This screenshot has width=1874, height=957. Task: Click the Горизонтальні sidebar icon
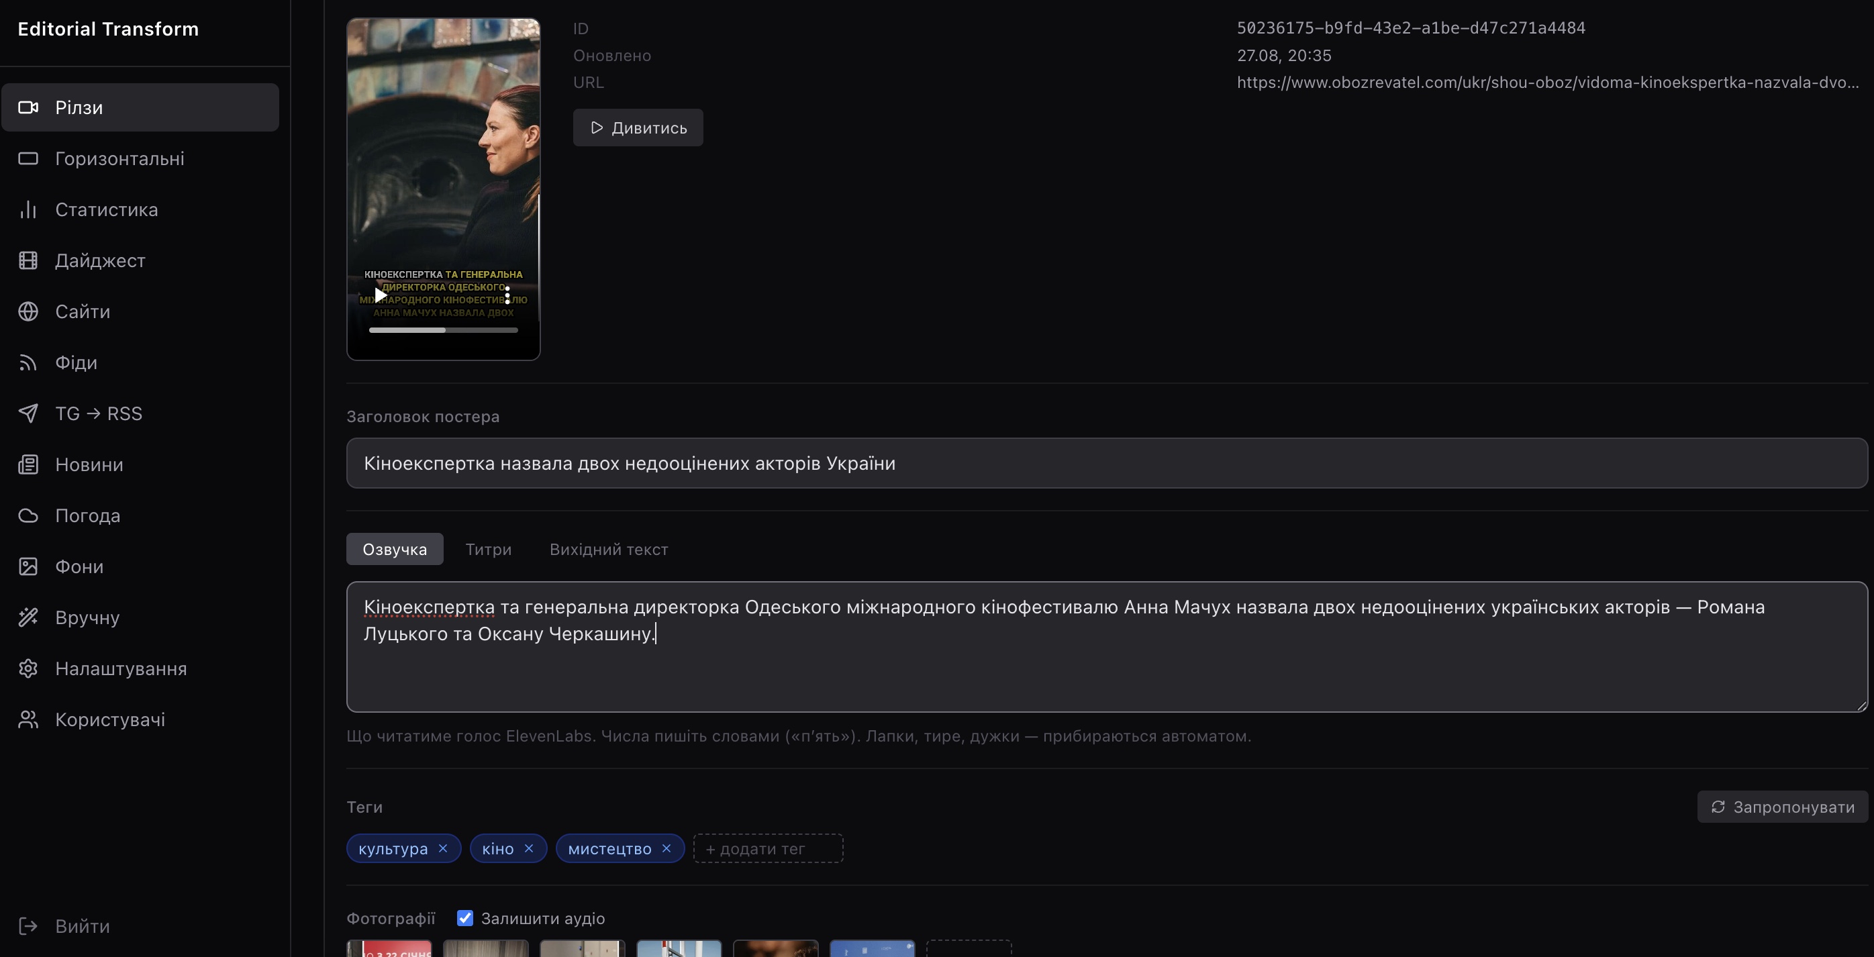pos(28,158)
